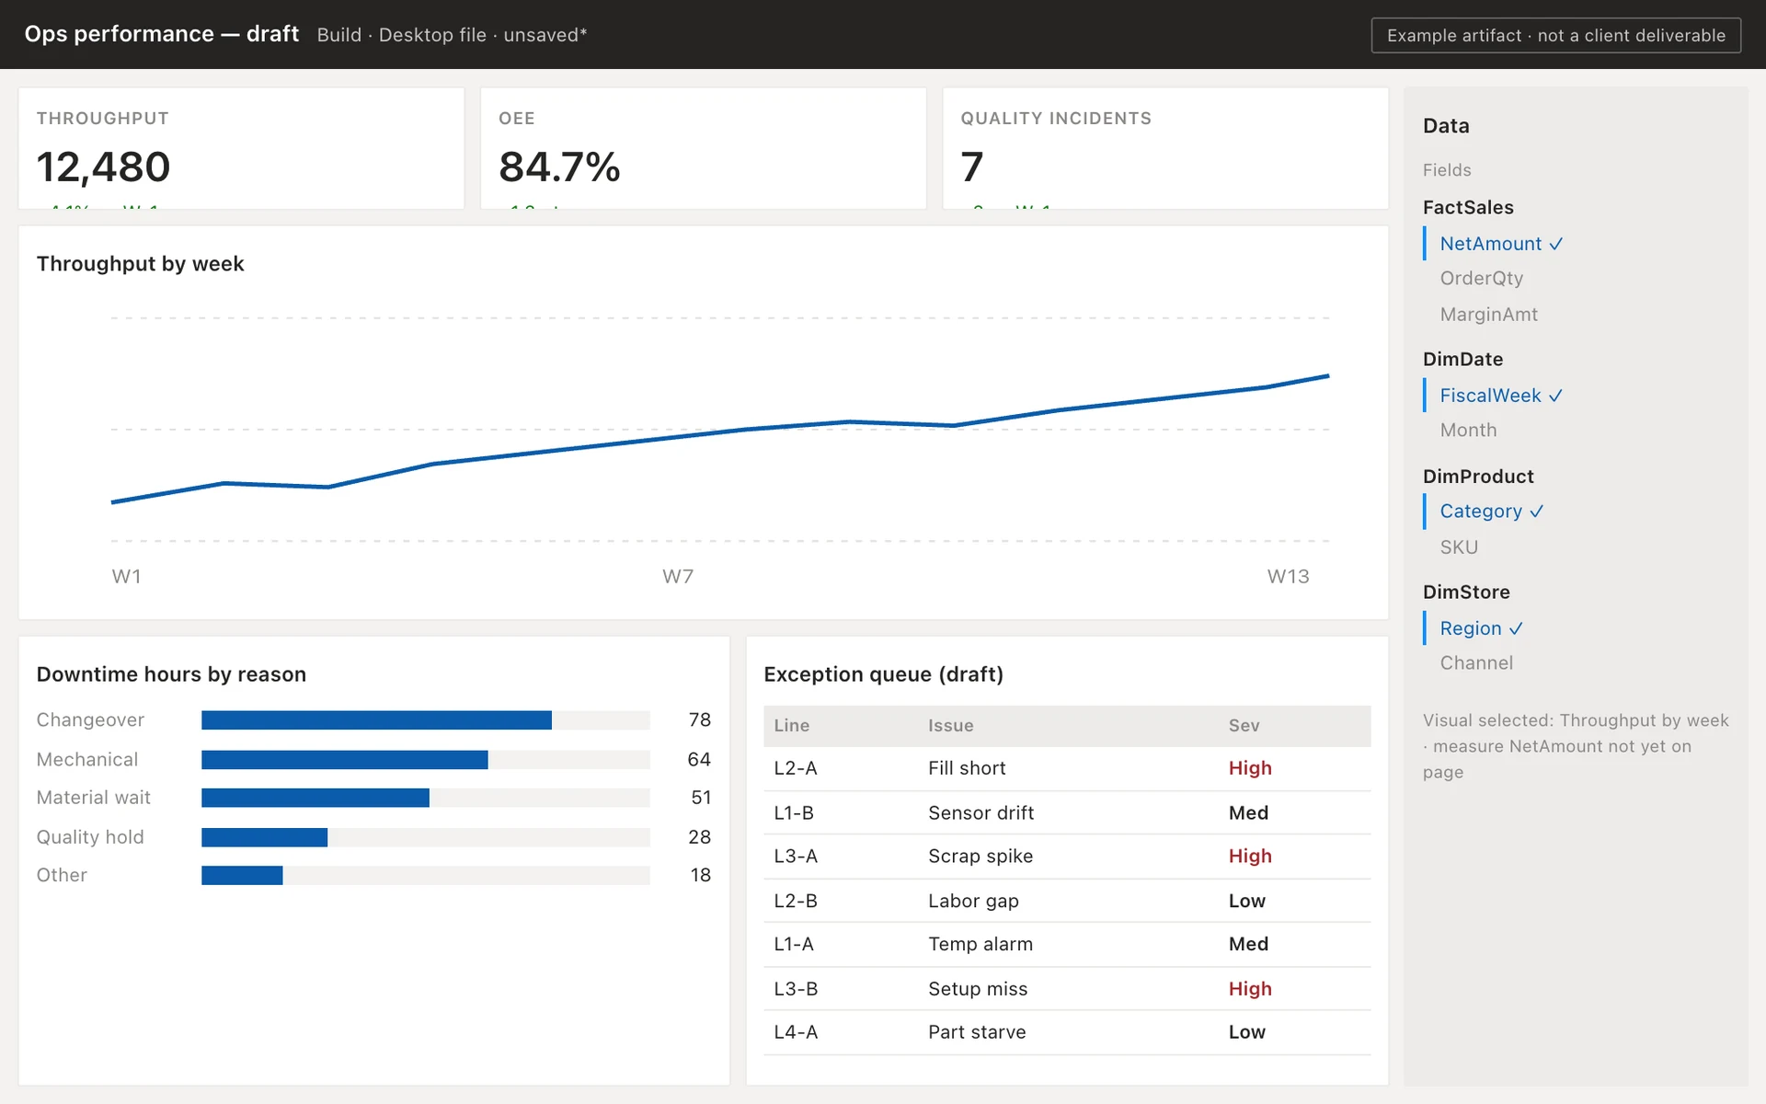Sort by the Line column header
Image resolution: width=1766 pixels, height=1104 pixels.
[792, 726]
